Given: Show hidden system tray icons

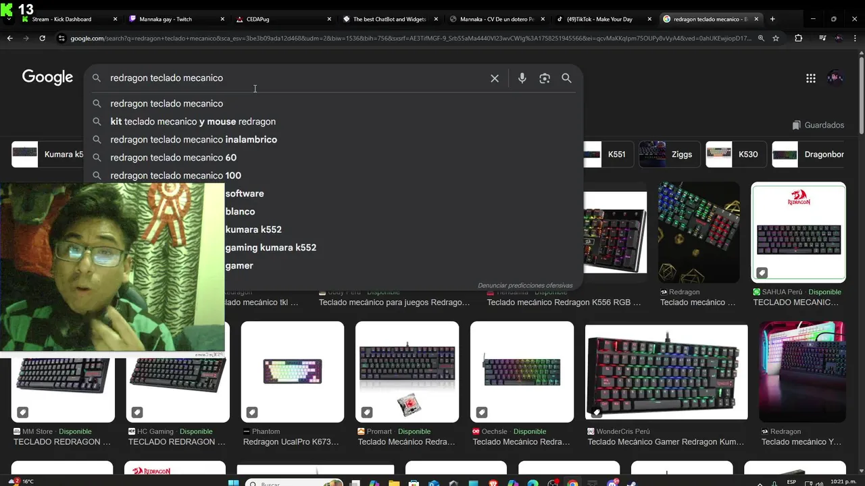Looking at the screenshot, I should [x=760, y=483].
